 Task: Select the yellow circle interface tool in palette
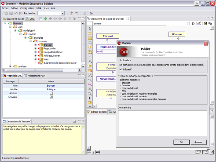click(90, 47)
